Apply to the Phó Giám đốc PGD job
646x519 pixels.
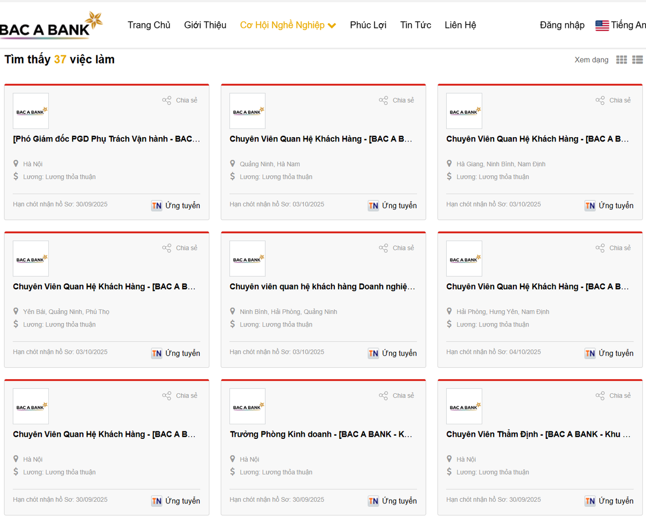click(x=175, y=205)
